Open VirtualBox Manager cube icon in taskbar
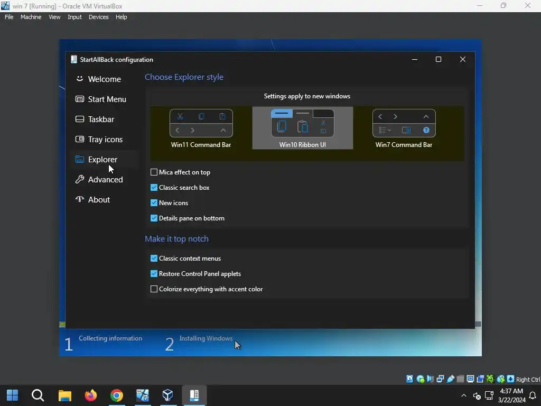 click(167, 395)
